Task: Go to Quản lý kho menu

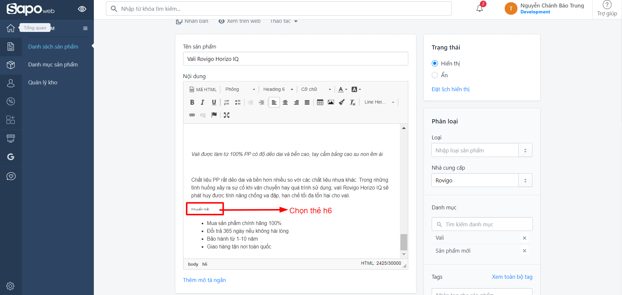Action: click(x=43, y=82)
